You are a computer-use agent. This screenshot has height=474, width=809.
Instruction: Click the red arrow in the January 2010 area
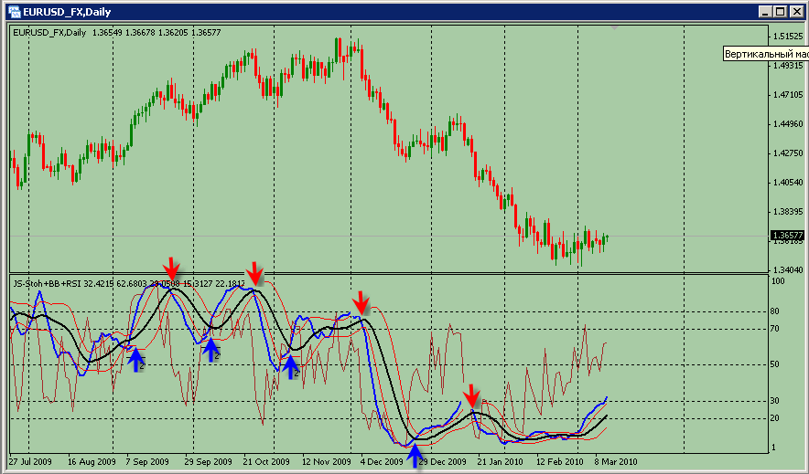[x=471, y=396]
